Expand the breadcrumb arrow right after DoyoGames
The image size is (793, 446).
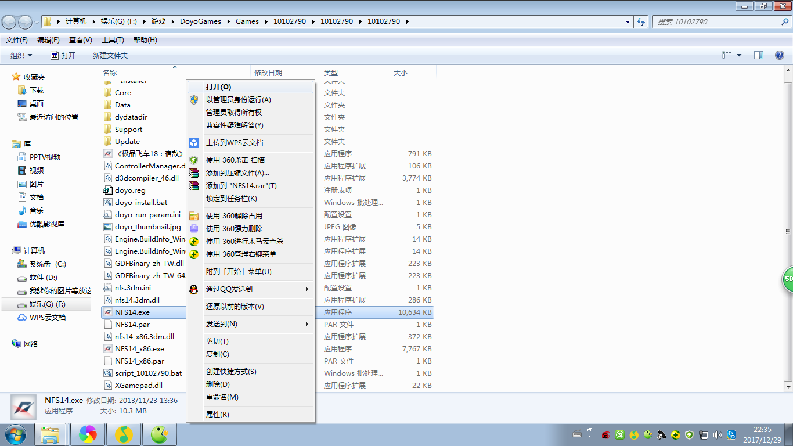pyautogui.click(x=228, y=21)
